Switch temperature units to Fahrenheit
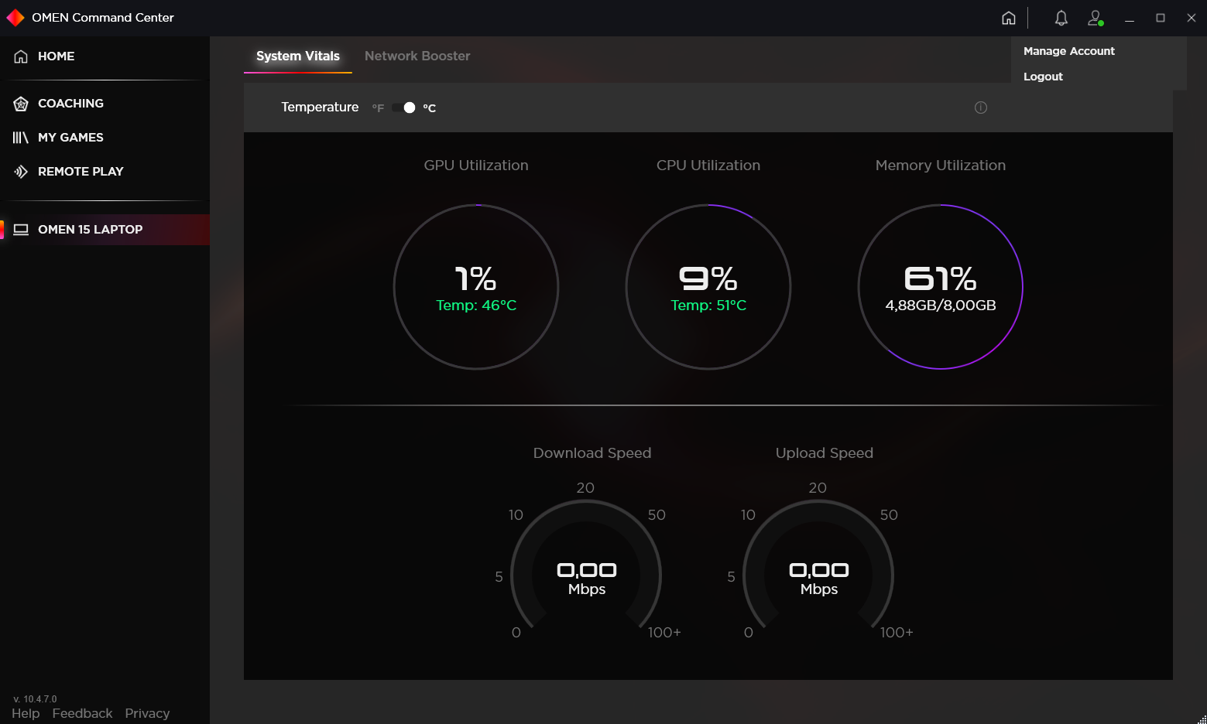 click(377, 108)
